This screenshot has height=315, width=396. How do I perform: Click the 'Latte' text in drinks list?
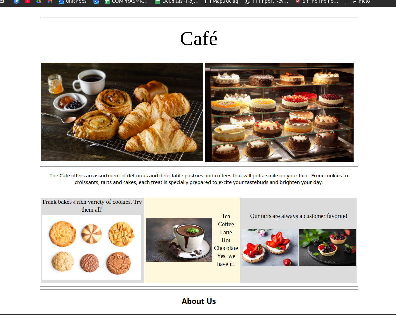pos(226,232)
